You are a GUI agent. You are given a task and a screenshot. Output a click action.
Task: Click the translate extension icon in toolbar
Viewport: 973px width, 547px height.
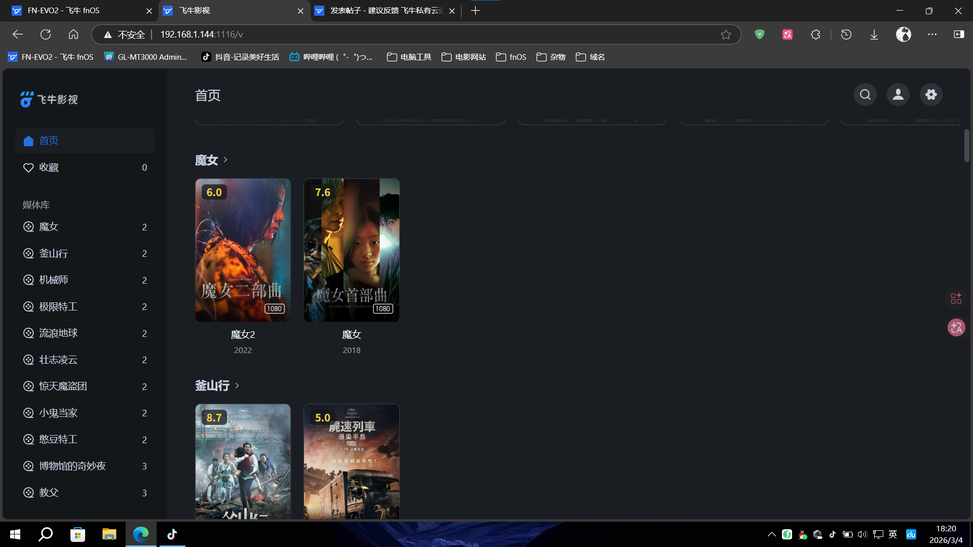pyautogui.click(x=787, y=34)
